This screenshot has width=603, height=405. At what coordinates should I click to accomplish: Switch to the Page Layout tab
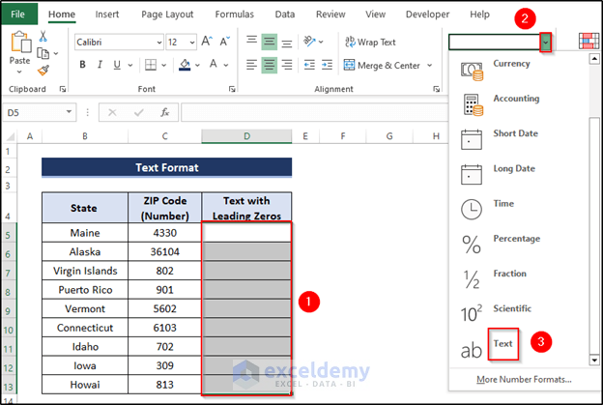coord(167,14)
